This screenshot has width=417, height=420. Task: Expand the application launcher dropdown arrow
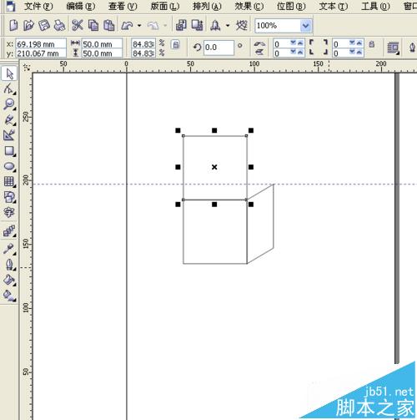point(228,26)
